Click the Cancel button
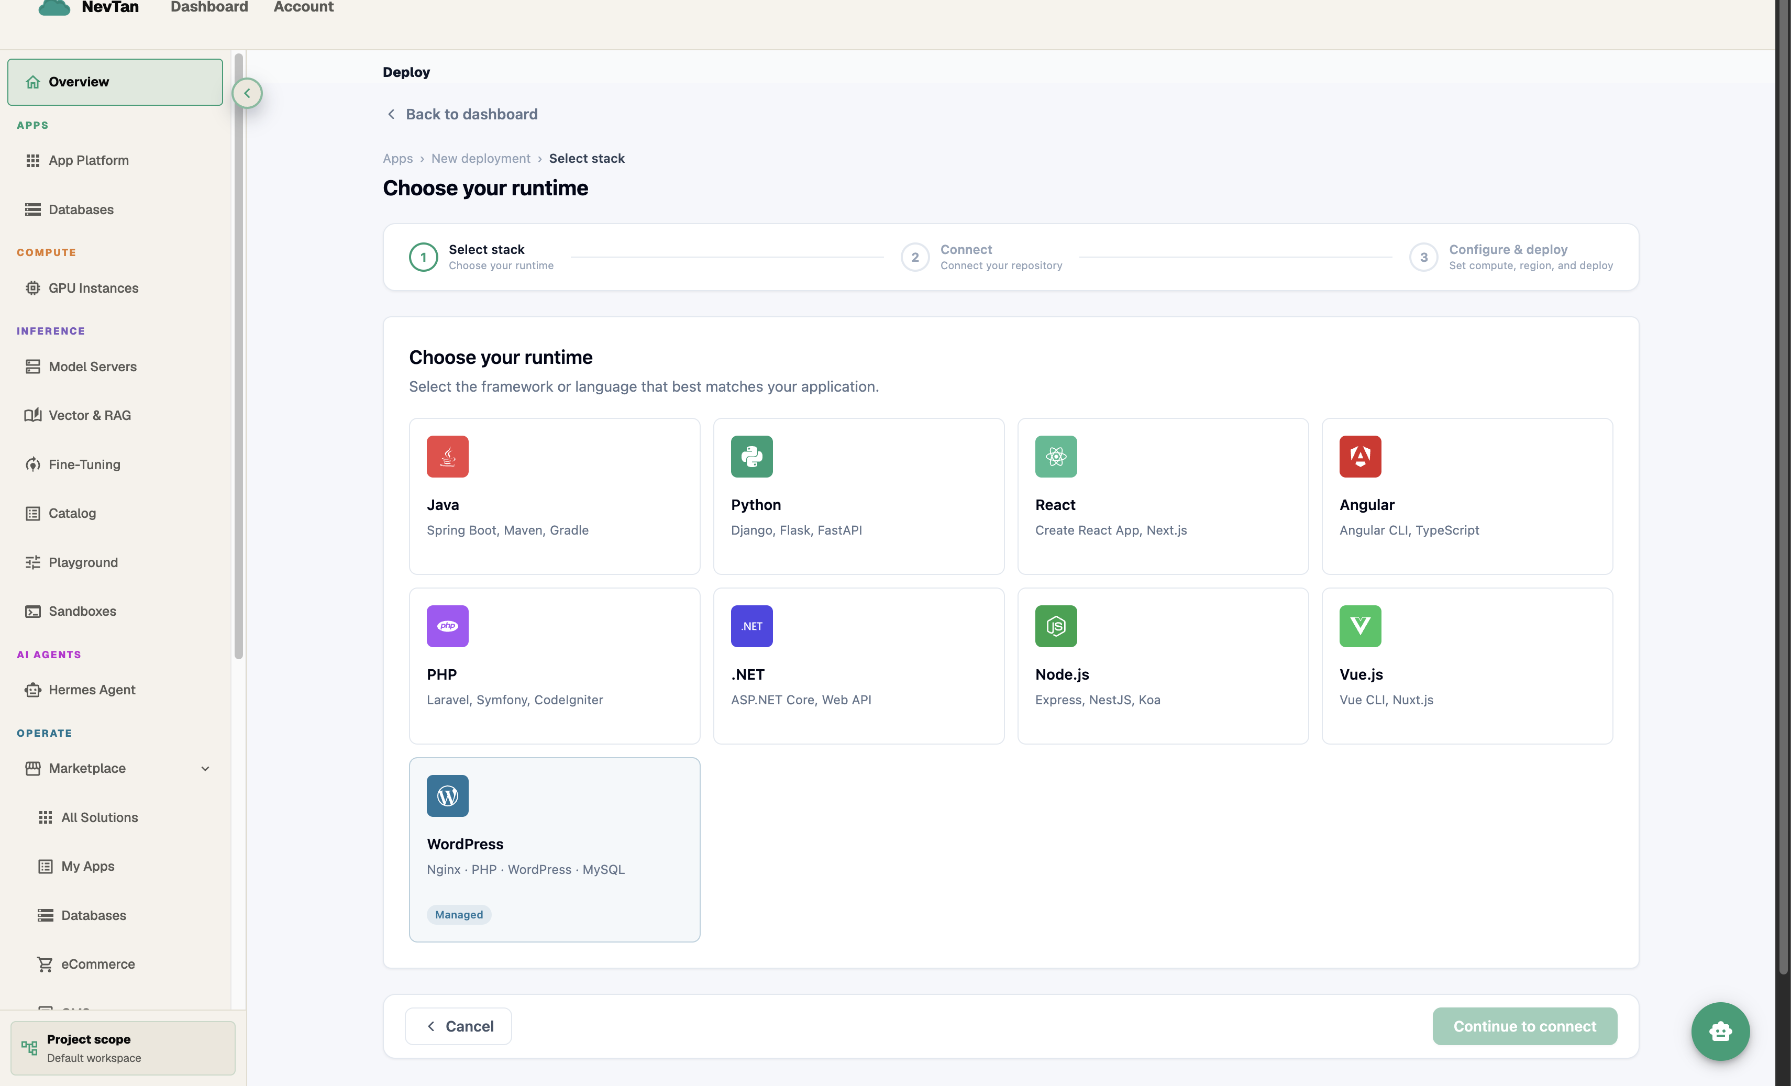The height and width of the screenshot is (1086, 1791). [x=458, y=1026]
